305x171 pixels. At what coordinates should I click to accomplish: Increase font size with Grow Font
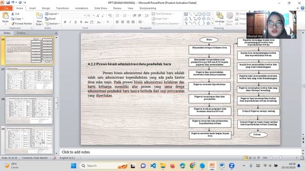pos(98,16)
